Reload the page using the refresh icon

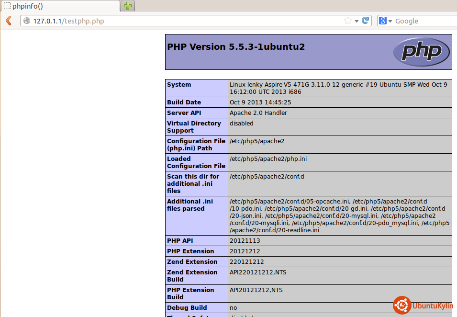366,21
